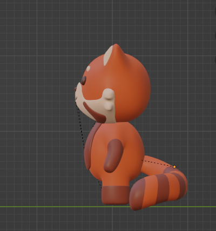The width and height of the screenshot is (216, 231).
Task: Select the panda's dark brown eye
Action: pos(84,80)
